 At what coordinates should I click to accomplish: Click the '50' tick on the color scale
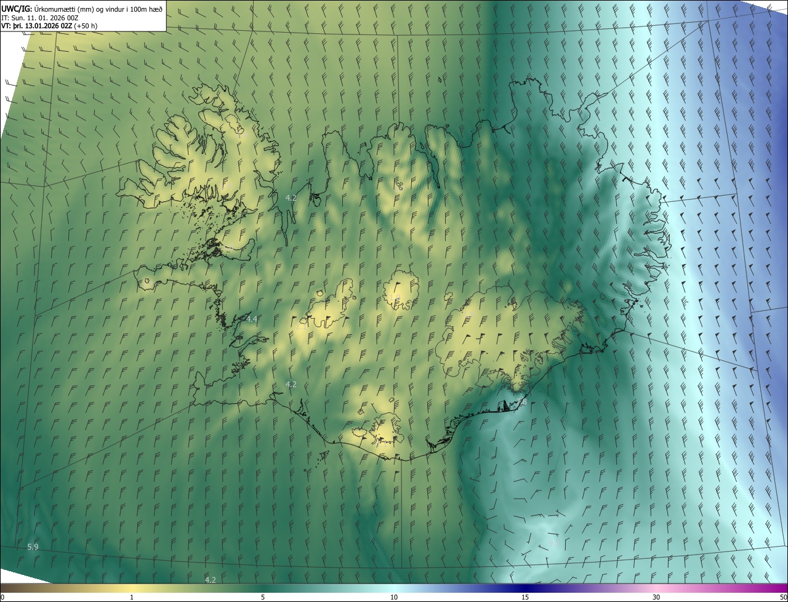click(x=783, y=597)
